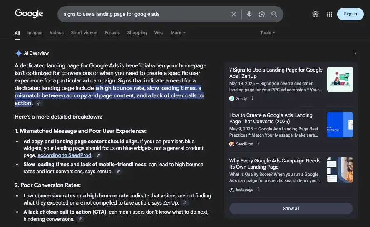Click the Google logo
The height and width of the screenshot is (227, 370).
(29, 13)
